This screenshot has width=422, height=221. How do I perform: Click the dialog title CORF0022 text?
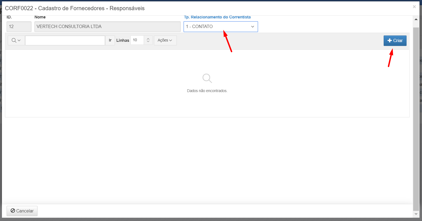coord(75,8)
